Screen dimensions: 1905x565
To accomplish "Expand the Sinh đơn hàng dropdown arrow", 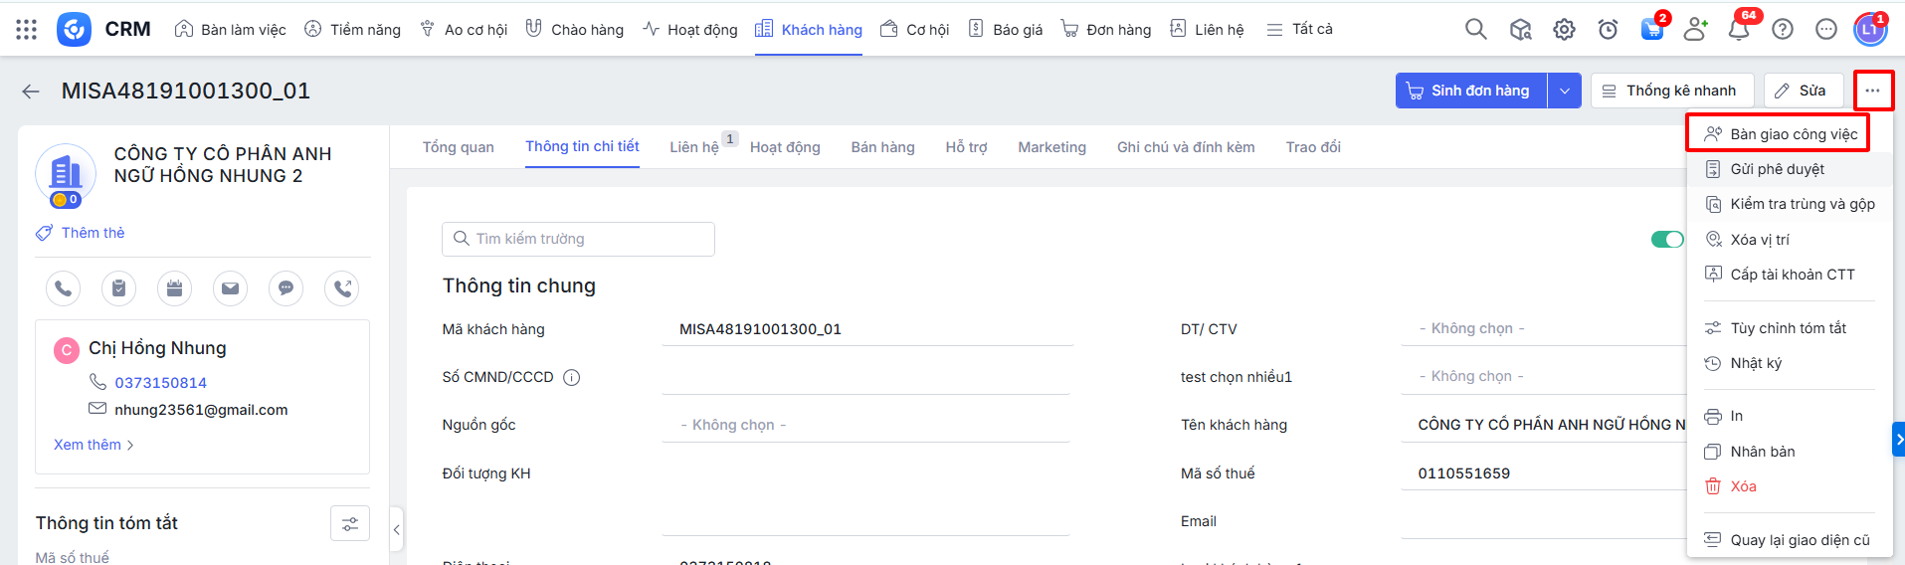I will [1564, 91].
